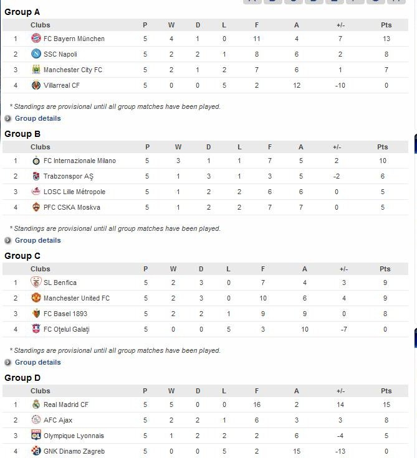417x458 pixels.
Task: Open the FC Basel 1893 team link
Action: pyautogui.click(x=65, y=314)
